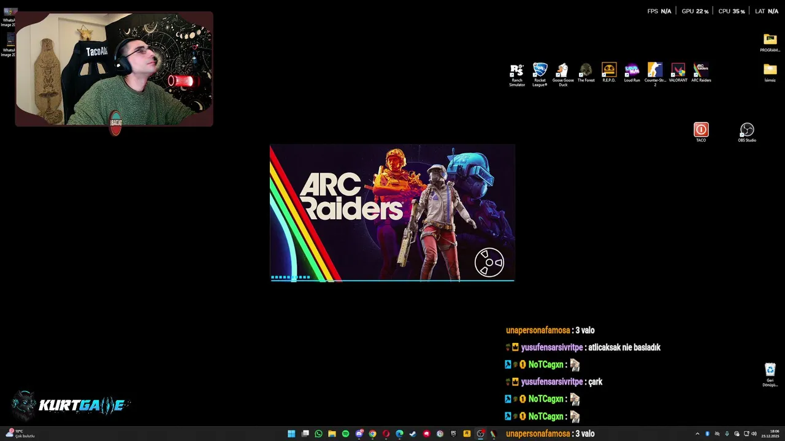This screenshot has height=441, width=785.
Task: Click the ARC Raiders splash screen image
Action: click(x=392, y=213)
